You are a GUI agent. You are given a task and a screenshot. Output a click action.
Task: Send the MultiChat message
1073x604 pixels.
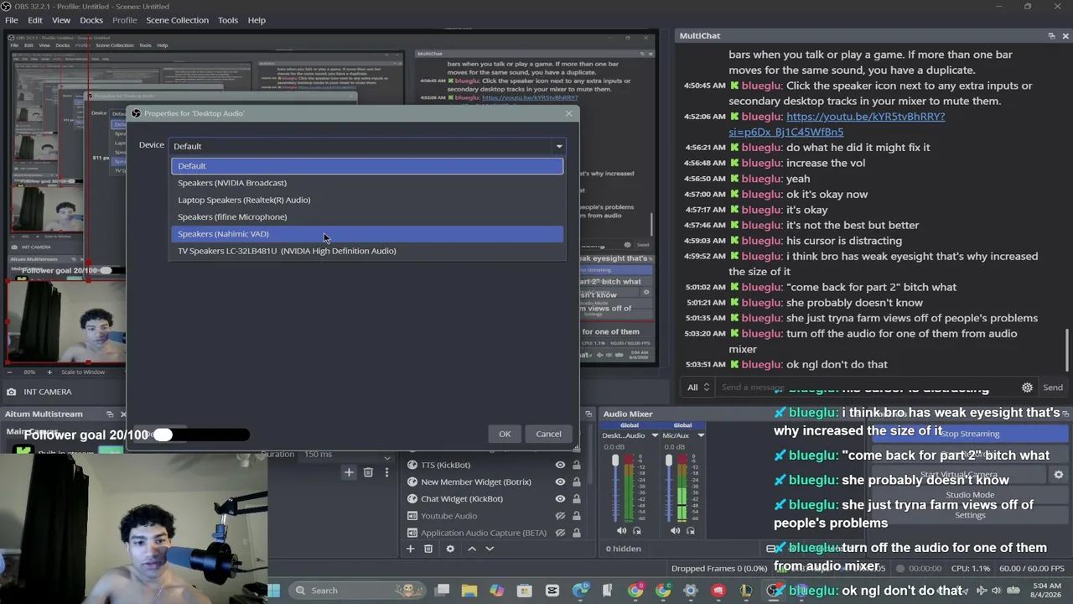(x=1053, y=388)
